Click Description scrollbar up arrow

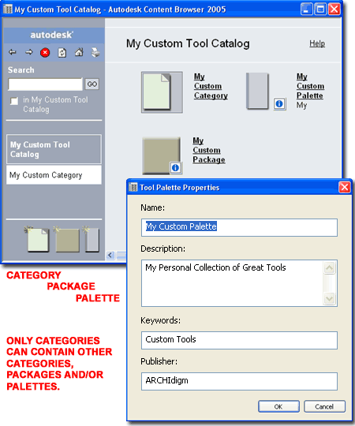(x=330, y=268)
